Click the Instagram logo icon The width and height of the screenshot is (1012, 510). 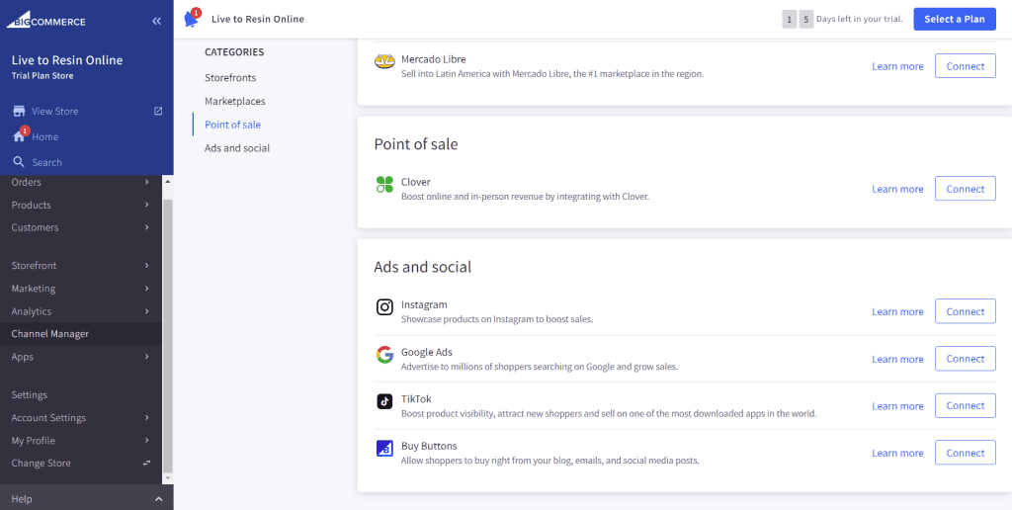(x=384, y=307)
